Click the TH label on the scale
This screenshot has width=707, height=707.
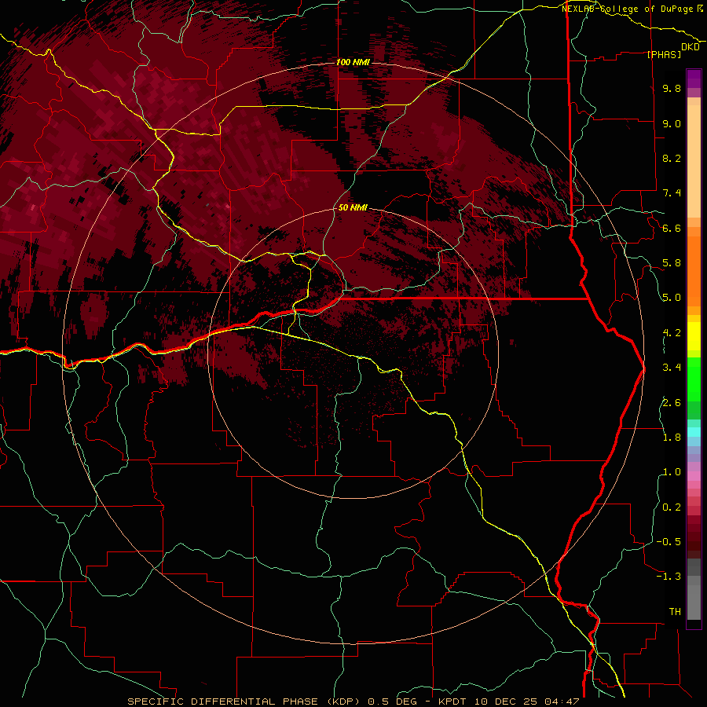[x=675, y=612]
